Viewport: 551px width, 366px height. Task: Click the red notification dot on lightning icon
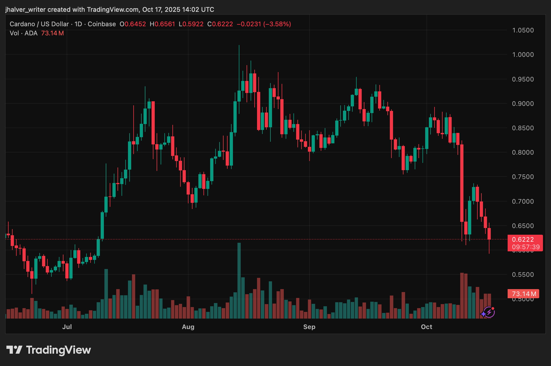pyautogui.click(x=493, y=308)
